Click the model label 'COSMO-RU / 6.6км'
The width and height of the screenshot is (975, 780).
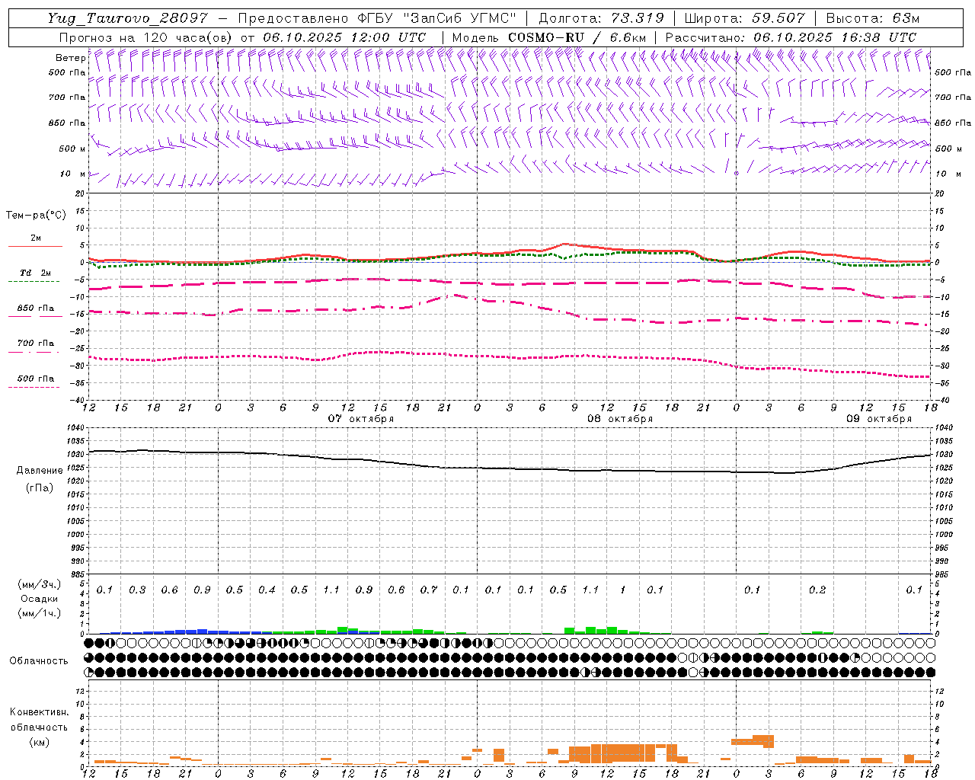tap(577, 37)
